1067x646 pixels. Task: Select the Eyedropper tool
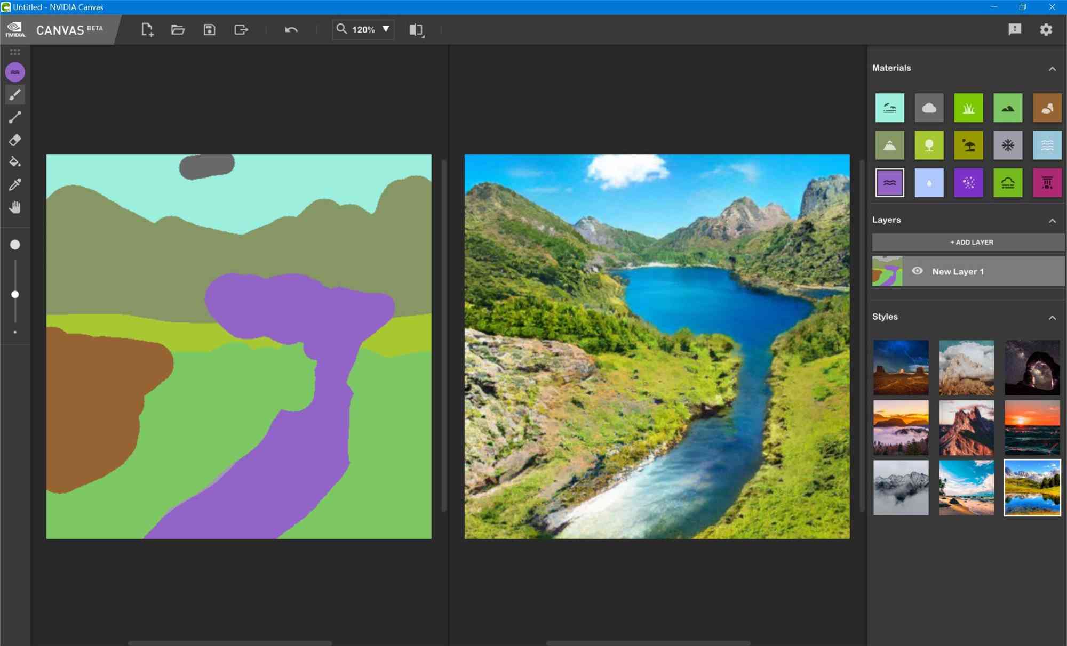(x=14, y=184)
